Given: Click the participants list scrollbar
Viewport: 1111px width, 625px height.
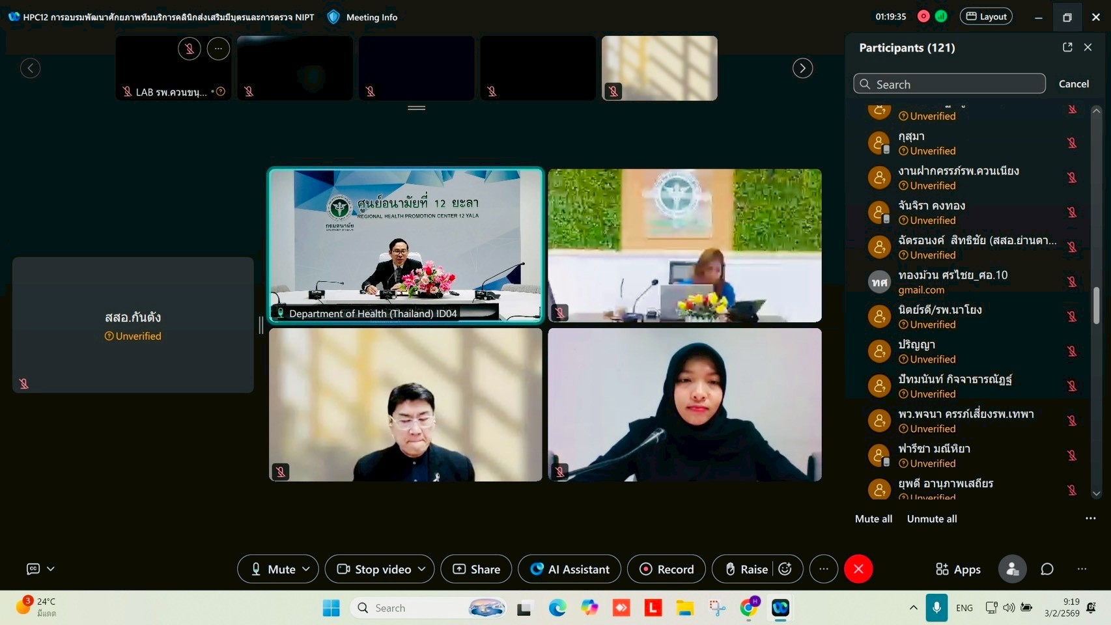Looking at the screenshot, I should coord(1096,305).
